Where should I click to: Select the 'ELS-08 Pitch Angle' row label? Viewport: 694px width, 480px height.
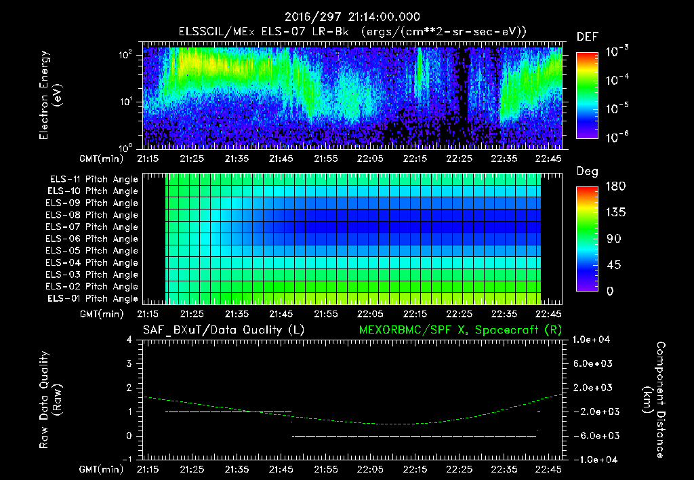point(91,215)
